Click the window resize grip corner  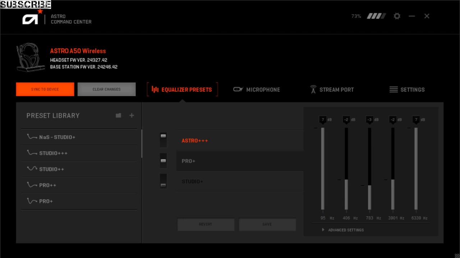[x=457, y=255]
